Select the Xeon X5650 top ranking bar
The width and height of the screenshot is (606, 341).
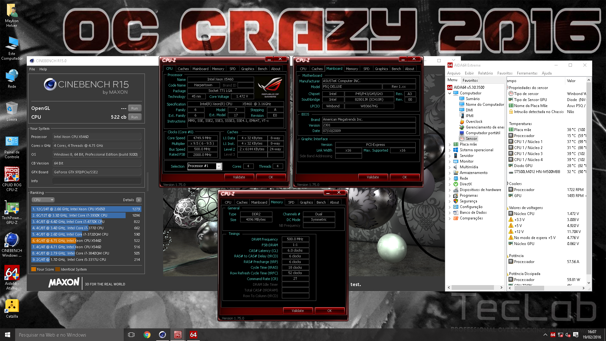pos(86,209)
